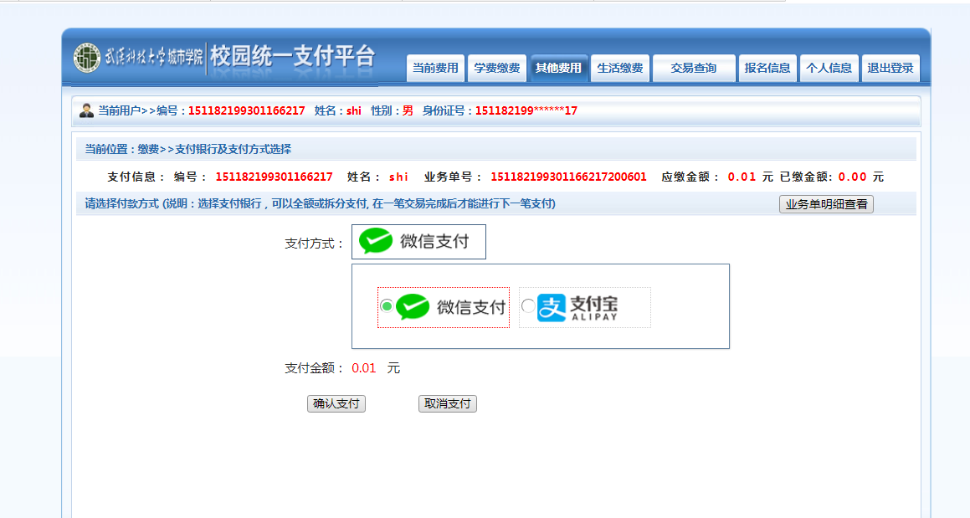Click the blue Alipay logo icon

coord(552,307)
